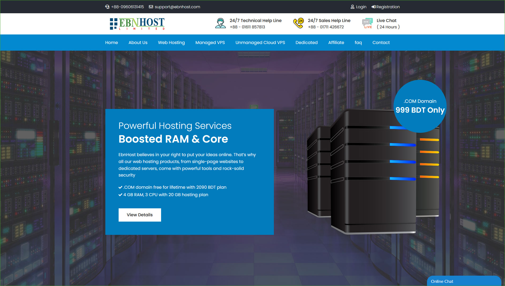
Task: Click the .COM Domain 999 BDT badge
Action: [420, 106]
